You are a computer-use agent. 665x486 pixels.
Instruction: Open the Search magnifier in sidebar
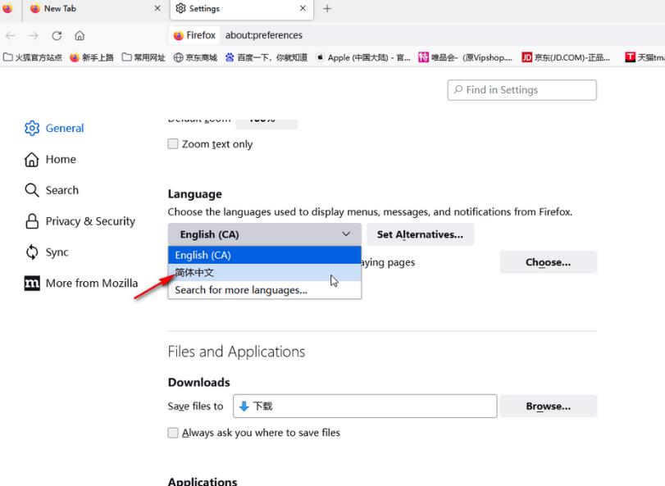pos(32,190)
